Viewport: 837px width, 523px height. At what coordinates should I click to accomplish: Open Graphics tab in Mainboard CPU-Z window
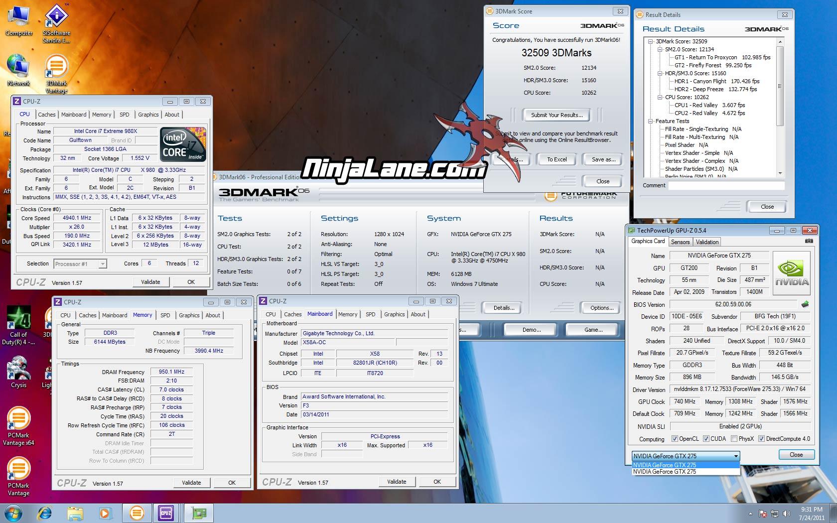coord(395,314)
